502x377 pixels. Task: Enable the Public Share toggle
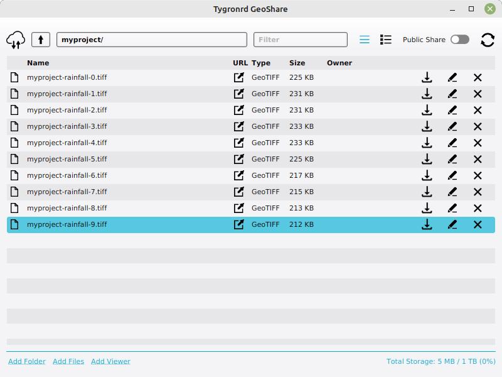[x=459, y=40]
